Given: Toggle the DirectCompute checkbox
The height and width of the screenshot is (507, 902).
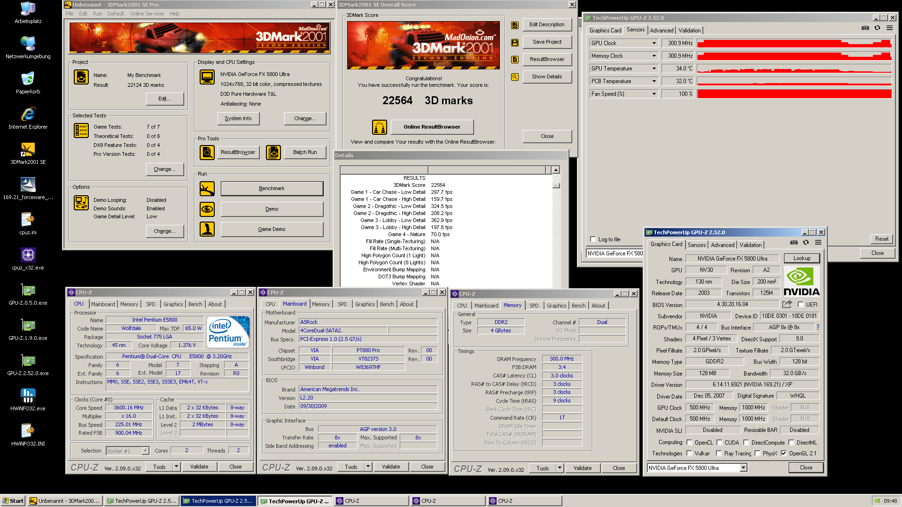Looking at the screenshot, I should [x=746, y=442].
